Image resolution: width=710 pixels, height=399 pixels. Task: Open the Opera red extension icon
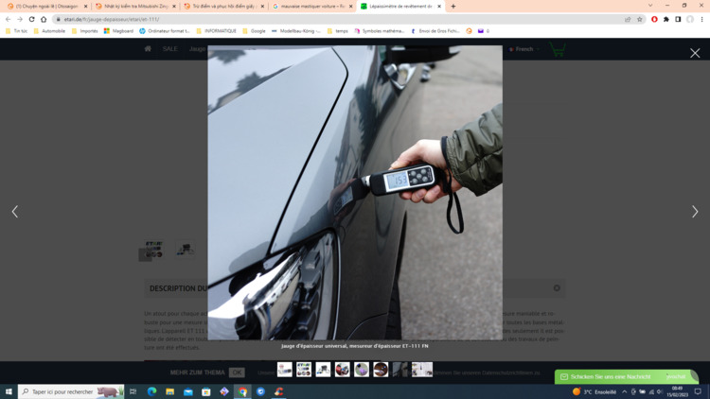click(654, 19)
